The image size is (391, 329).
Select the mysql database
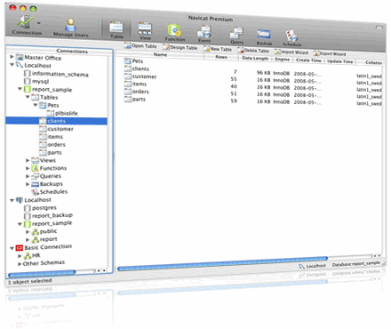[36, 81]
